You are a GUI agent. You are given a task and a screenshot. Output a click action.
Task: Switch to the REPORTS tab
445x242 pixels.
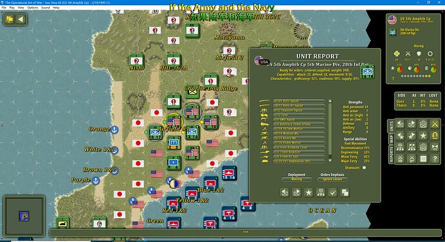[x=391, y=154]
